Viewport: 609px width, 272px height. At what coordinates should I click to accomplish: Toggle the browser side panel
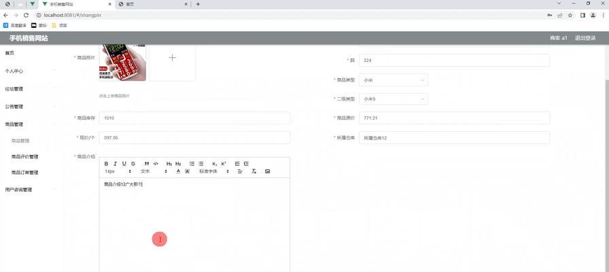(x=582, y=15)
